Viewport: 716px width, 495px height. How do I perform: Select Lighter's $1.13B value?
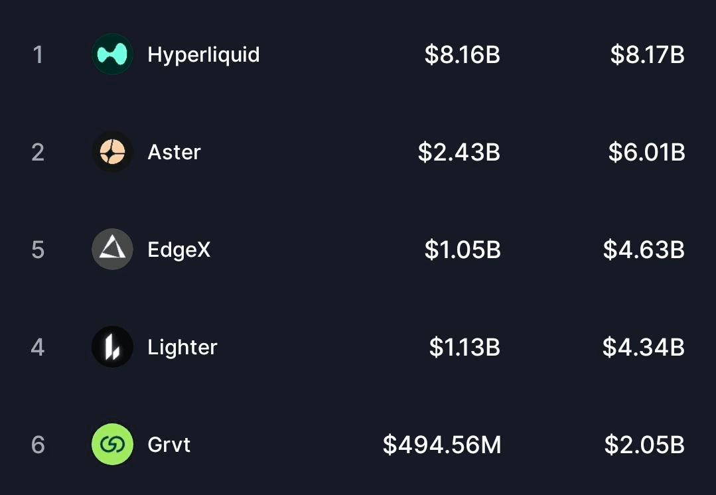465,347
